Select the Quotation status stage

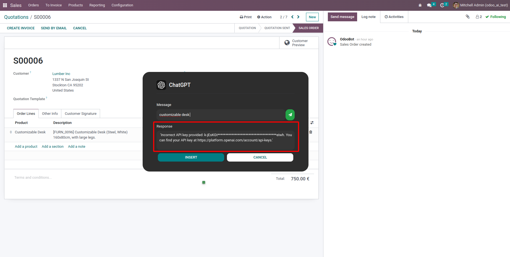tap(247, 28)
